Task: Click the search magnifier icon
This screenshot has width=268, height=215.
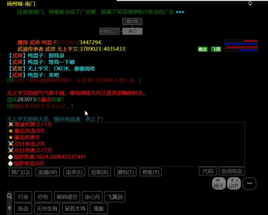Action: pos(9,196)
